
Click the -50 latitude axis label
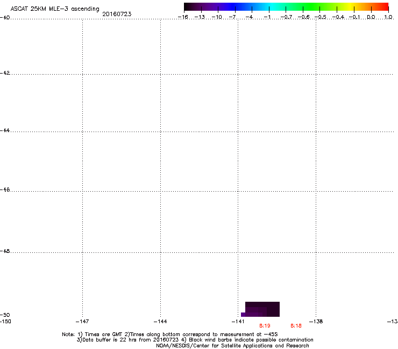coord(5,315)
